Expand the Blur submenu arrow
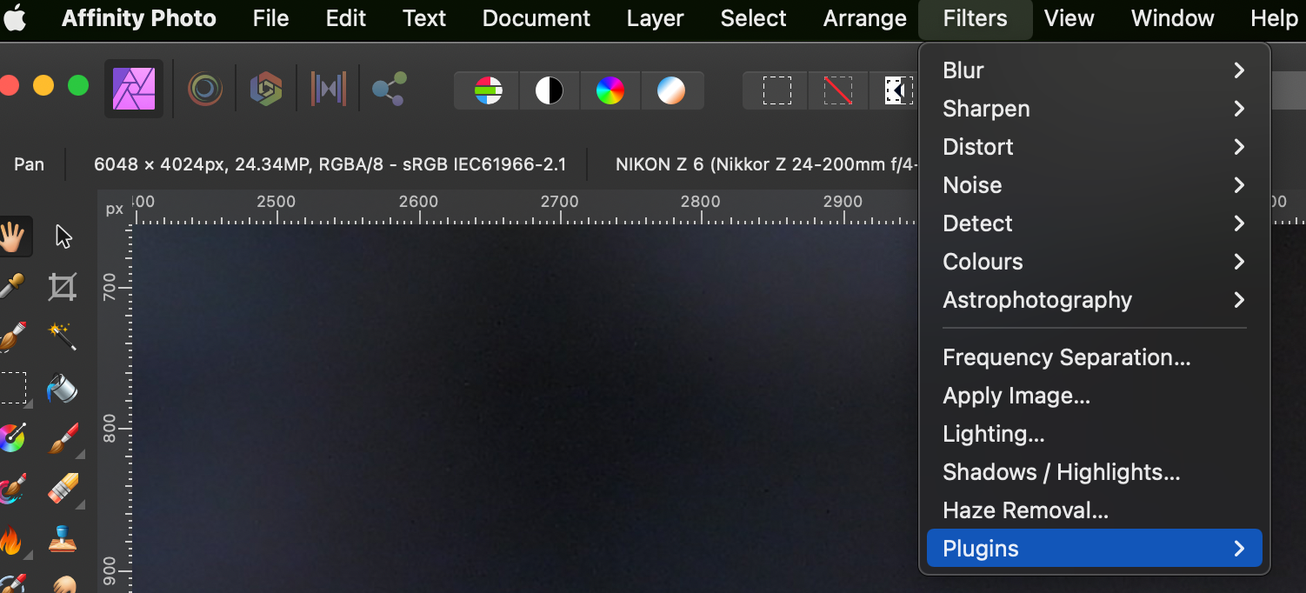 [1239, 70]
